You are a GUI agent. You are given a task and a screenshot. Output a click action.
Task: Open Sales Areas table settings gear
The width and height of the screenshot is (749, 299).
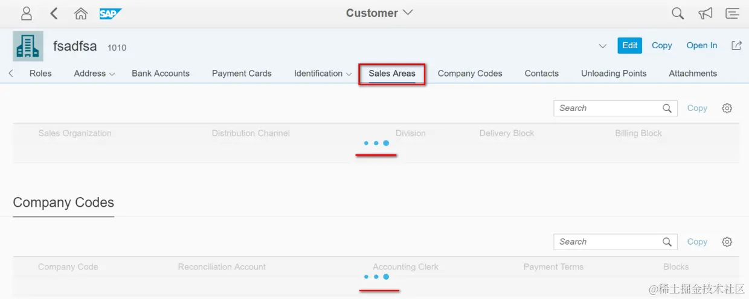[727, 109]
